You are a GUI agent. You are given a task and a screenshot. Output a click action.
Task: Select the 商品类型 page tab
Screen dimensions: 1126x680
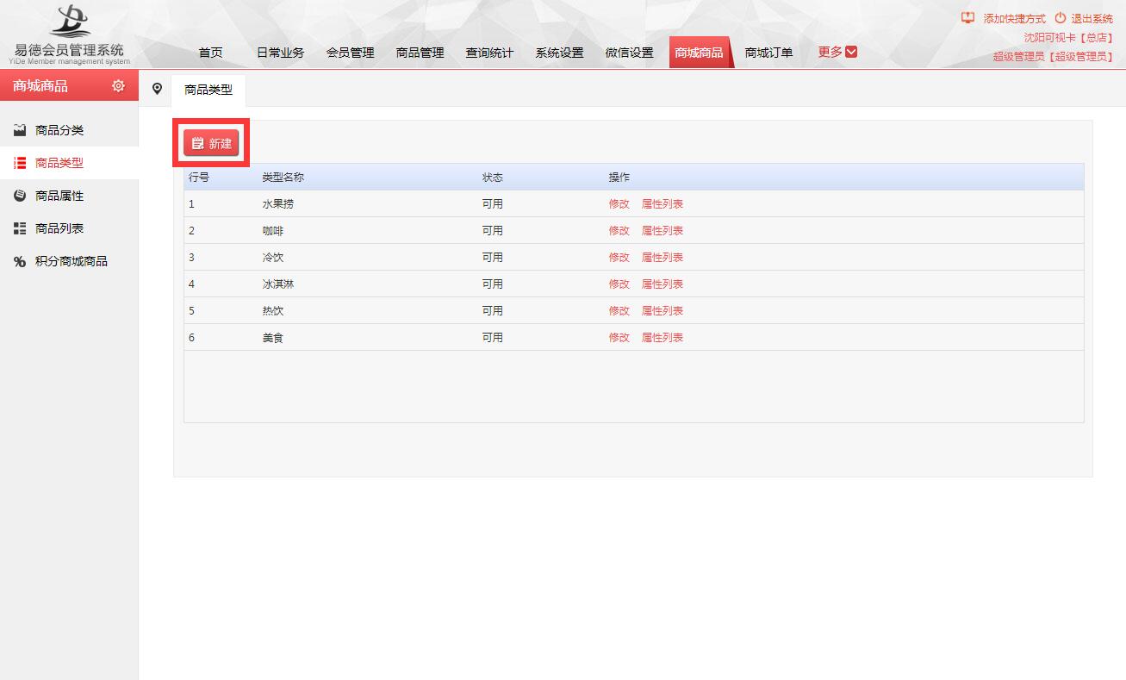pos(208,90)
